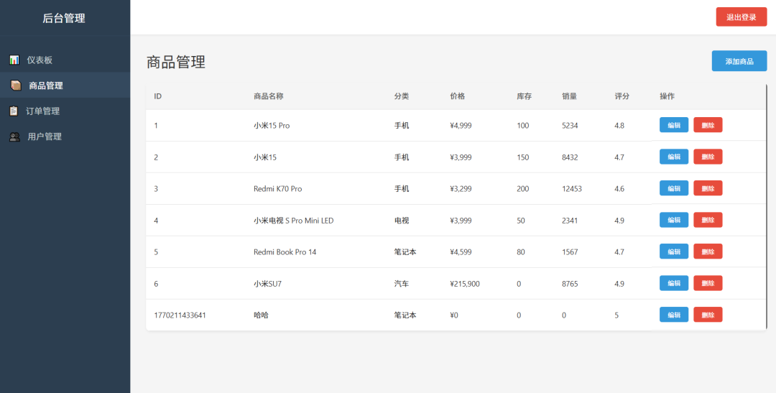The image size is (776, 393).
Task: Delete the 哈哈 product row
Action: pos(708,314)
